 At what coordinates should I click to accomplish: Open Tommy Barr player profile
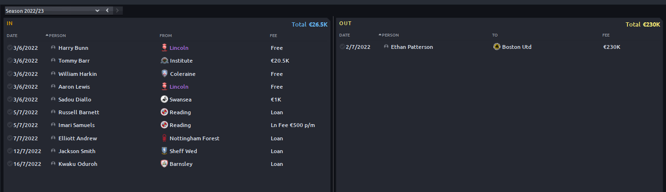(74, 61)
